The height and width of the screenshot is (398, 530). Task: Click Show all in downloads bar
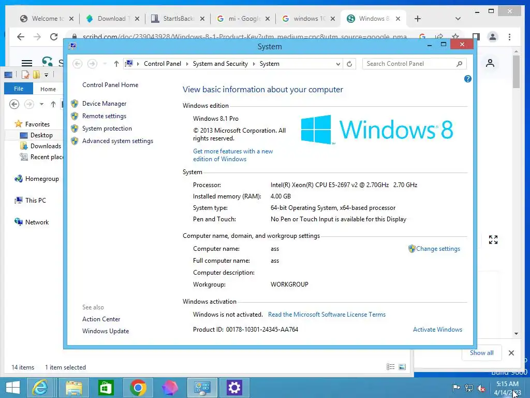coord(482,352)
